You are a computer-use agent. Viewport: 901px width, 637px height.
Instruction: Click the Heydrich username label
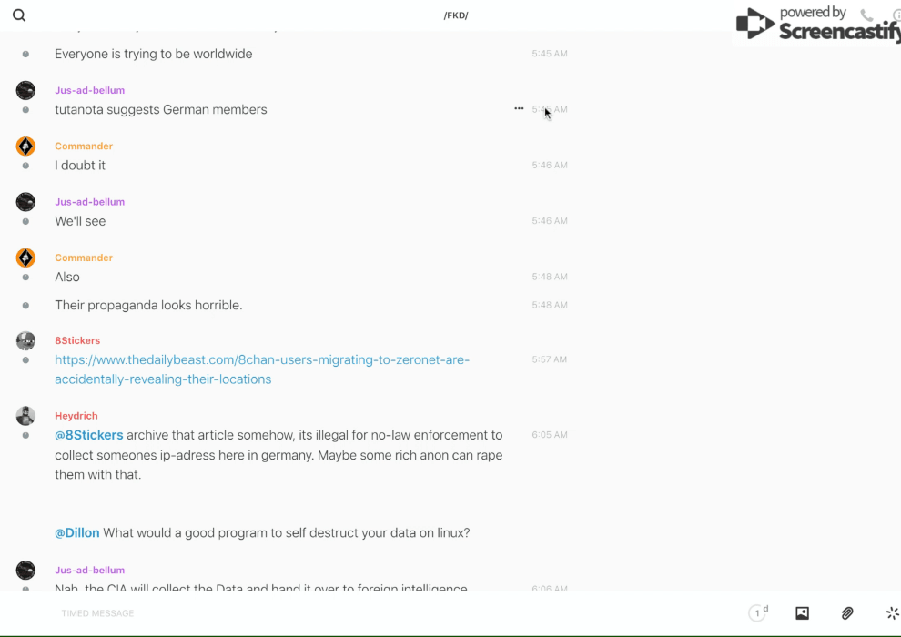(76, 416)
